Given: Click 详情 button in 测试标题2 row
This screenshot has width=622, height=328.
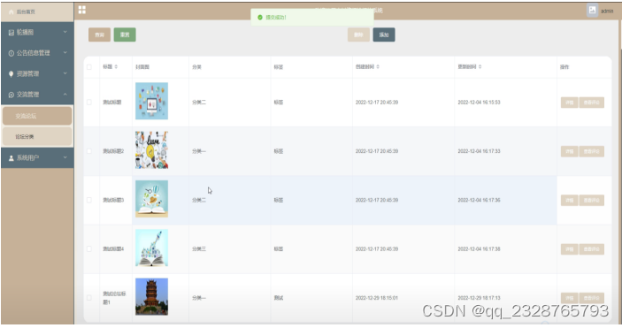Looking at the screenshot, I should point(569,151).
